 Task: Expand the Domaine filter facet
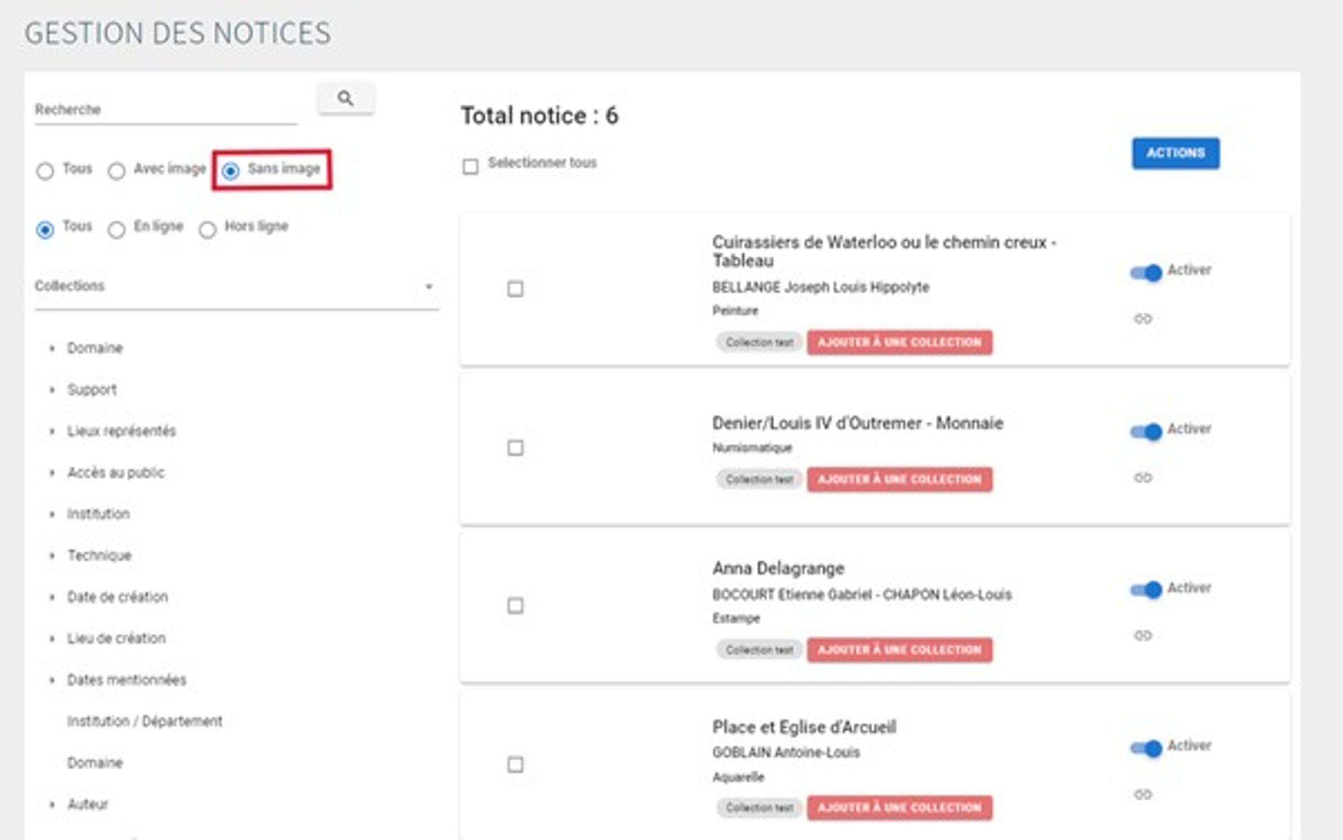click(94, 348)
